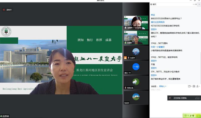The height and width of the screenshot is (118, 201).
Task: Click the red recording indicator 录制中
Action: point(8,10)
